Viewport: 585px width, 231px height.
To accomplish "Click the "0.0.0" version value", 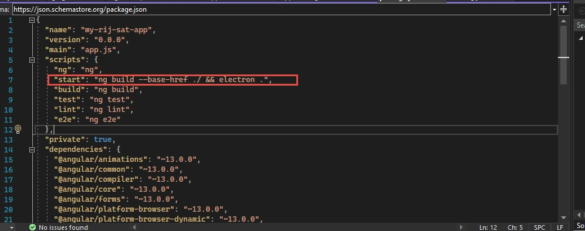I will tap(109, 40).
